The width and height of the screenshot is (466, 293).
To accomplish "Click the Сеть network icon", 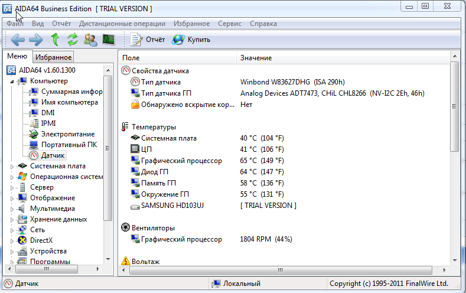I will 22,230.
